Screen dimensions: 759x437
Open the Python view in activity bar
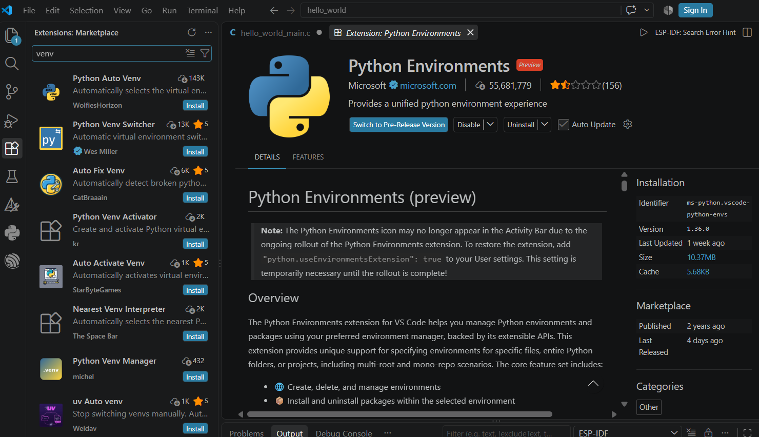(12, 233)
